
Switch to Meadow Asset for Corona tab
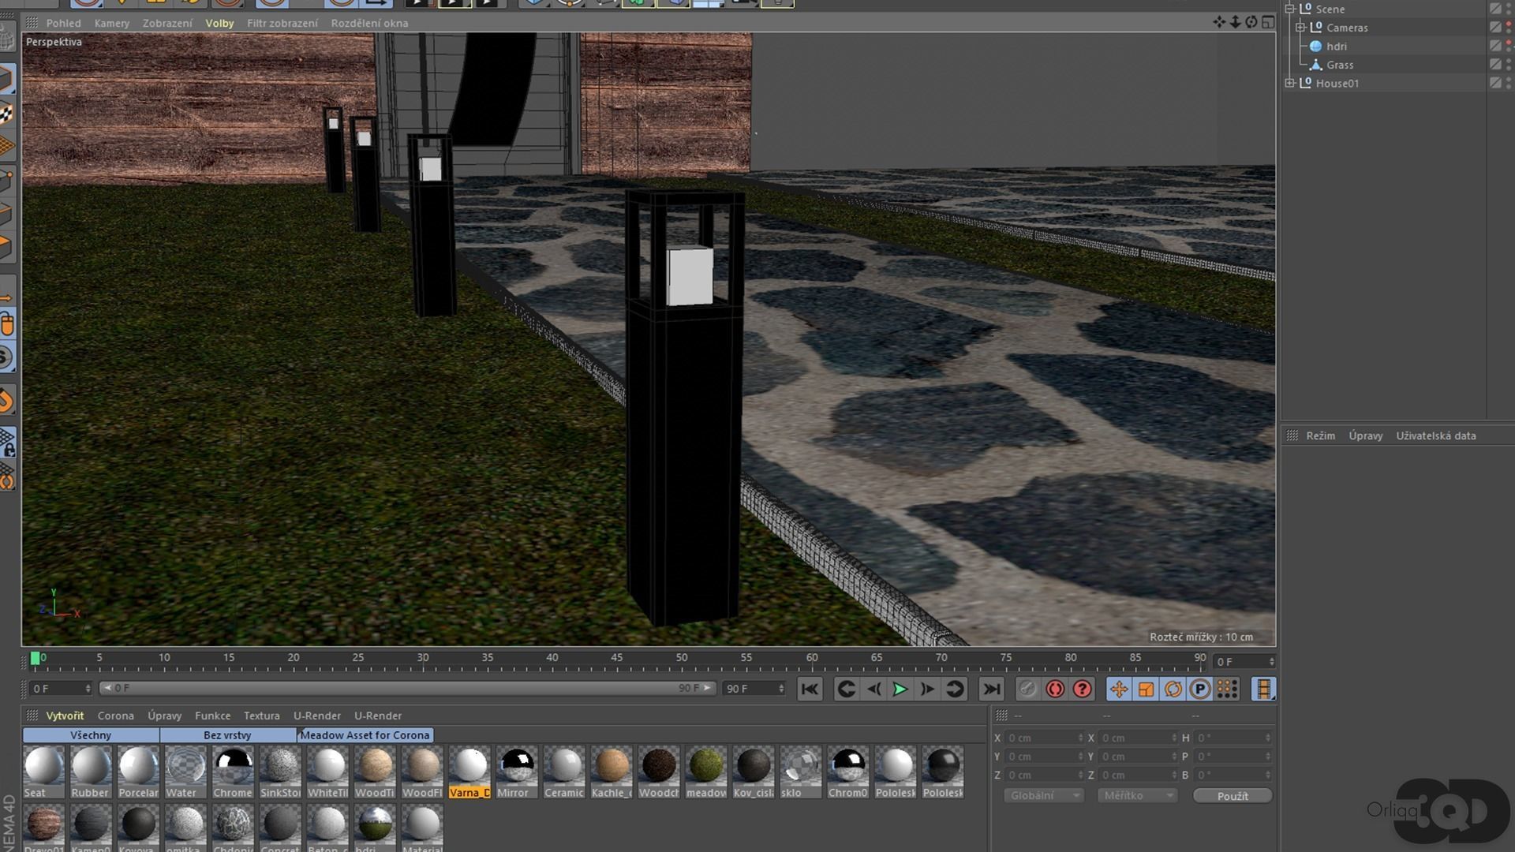[365, 734]
